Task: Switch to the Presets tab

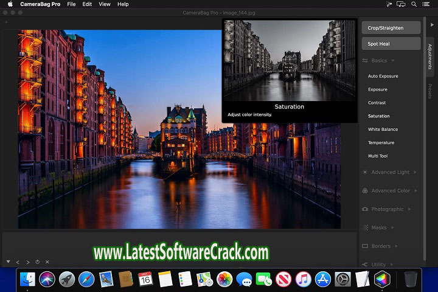Action: (x=429, y=91)
